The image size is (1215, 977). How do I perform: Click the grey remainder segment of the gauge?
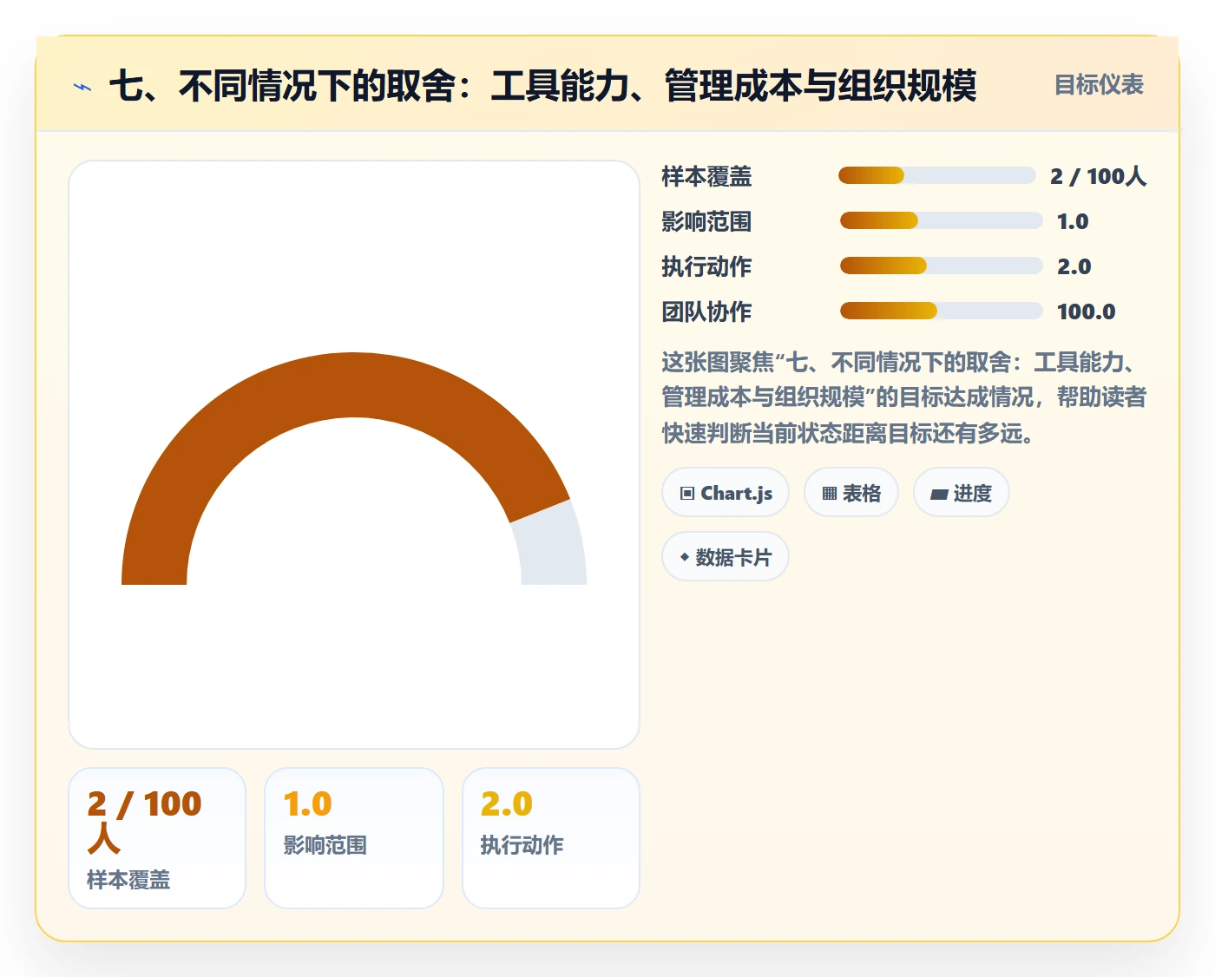click(x=552, y=547)
